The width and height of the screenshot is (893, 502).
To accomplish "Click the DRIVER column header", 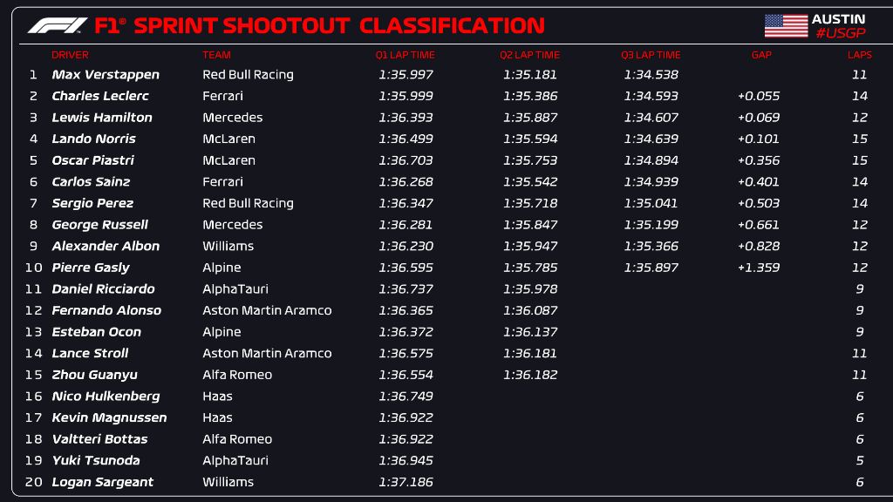I will (x=70, y=55).
